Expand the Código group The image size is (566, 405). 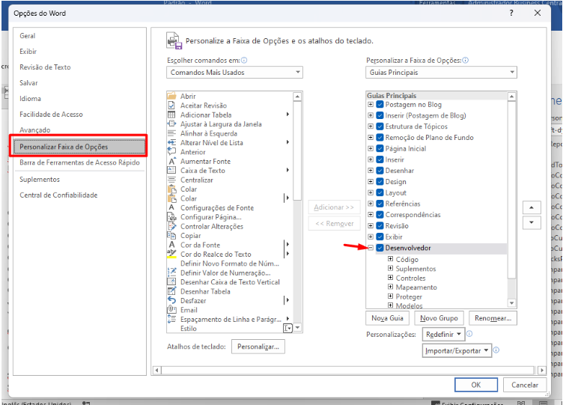point(390,259)
